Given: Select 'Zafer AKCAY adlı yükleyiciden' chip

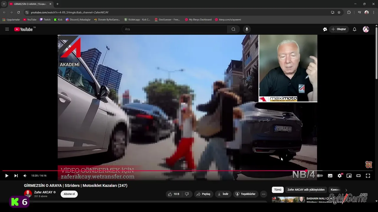Looking at the screenshot, I should [x=306, y=190].
